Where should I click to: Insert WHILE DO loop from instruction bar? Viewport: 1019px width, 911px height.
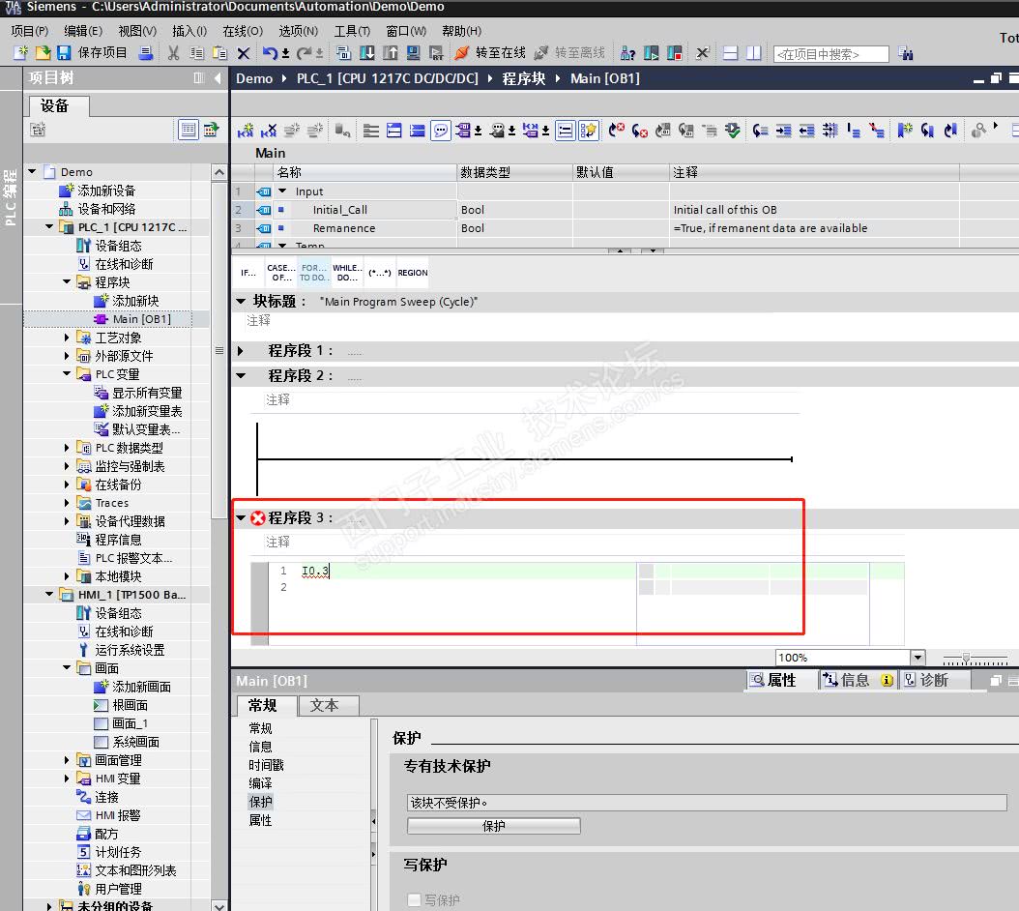[346, 273]
